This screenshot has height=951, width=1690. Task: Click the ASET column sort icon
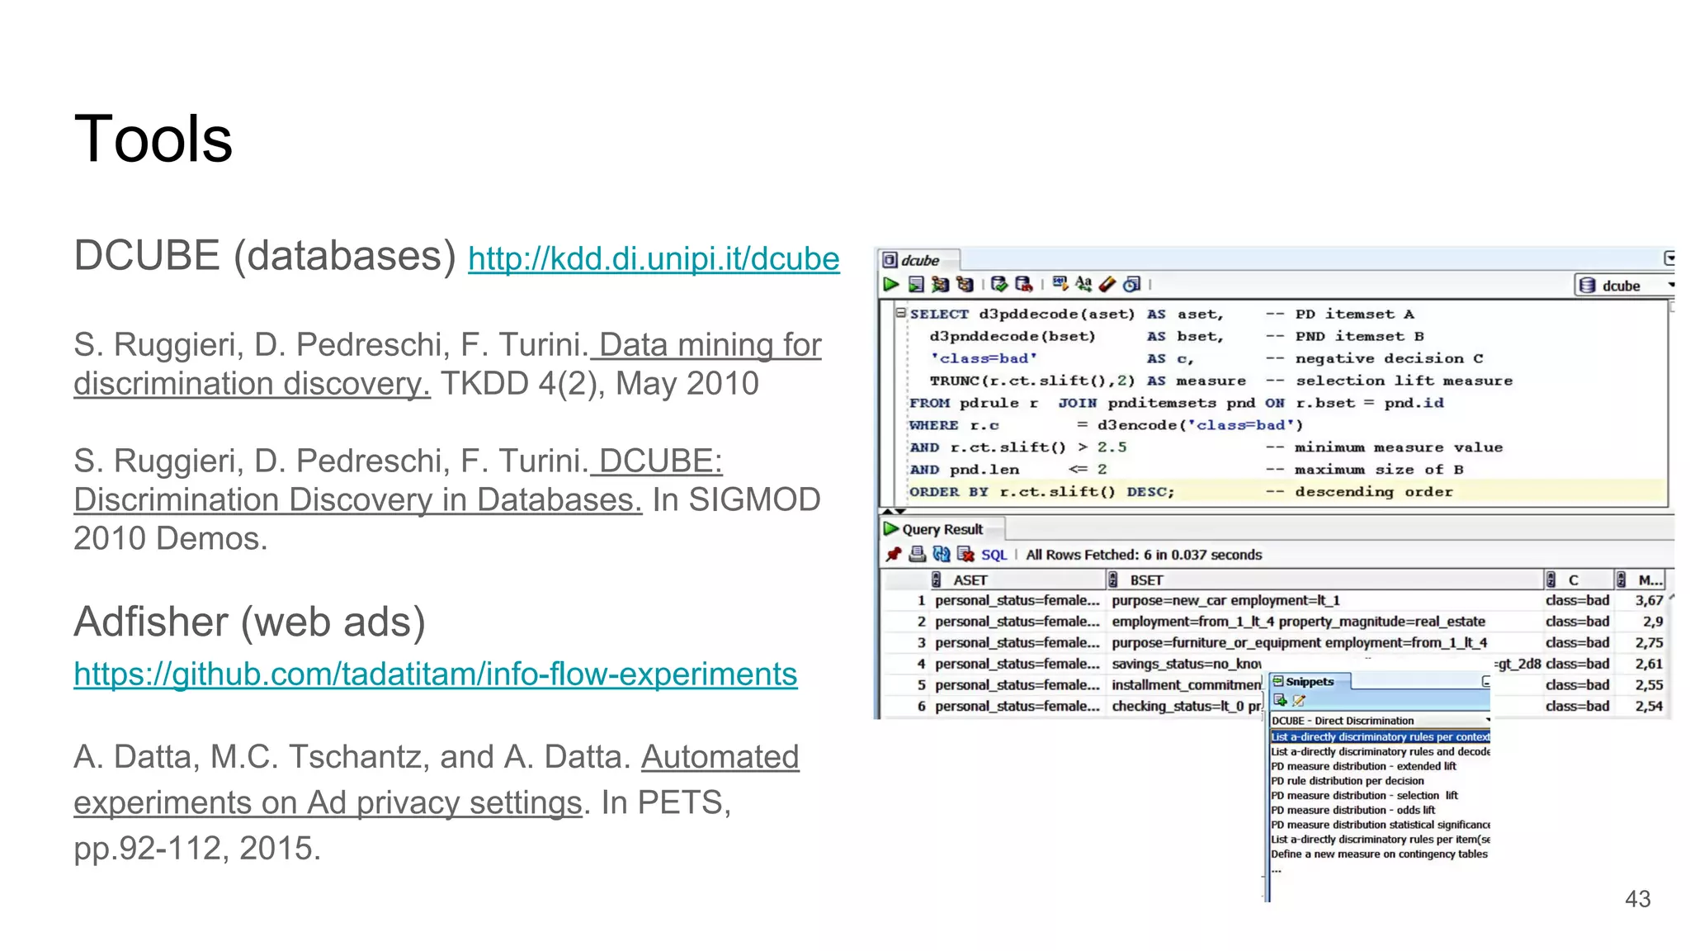936,580
